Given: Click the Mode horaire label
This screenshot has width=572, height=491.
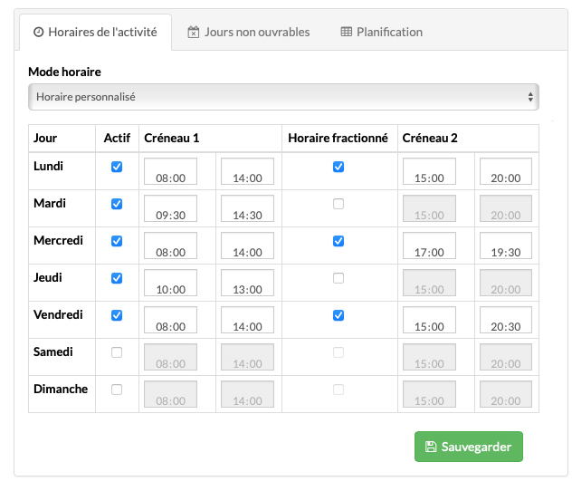Looking at the screenshot, I should 64,72.
